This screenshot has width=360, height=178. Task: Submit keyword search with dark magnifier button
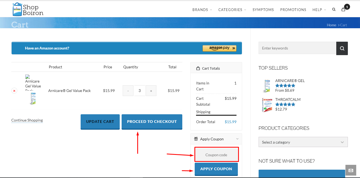pos(342,48)
